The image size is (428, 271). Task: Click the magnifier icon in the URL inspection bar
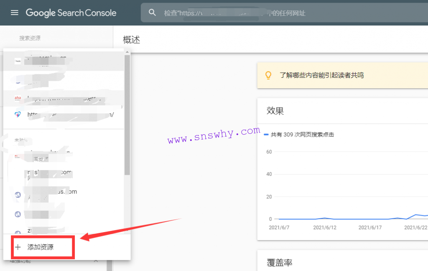point(153,13)
